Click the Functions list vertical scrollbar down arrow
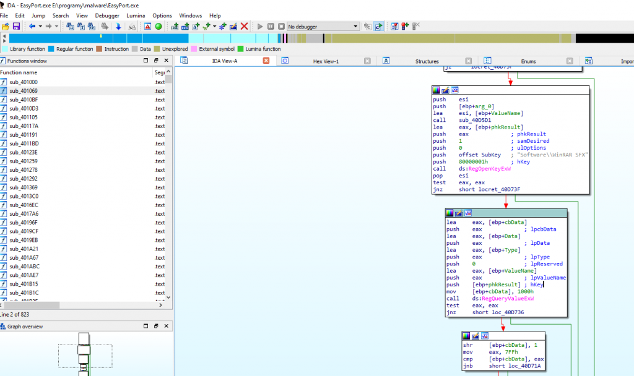 tap(168, 297)
